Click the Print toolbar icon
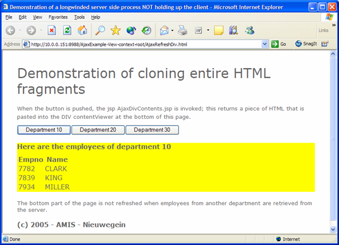 (x=182, y=30)
